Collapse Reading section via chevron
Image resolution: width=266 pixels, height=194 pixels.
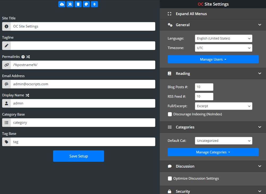pyautogui.click(x=260, y=74)
